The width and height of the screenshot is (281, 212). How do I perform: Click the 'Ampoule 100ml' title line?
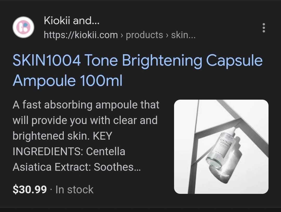coord(68,81)
